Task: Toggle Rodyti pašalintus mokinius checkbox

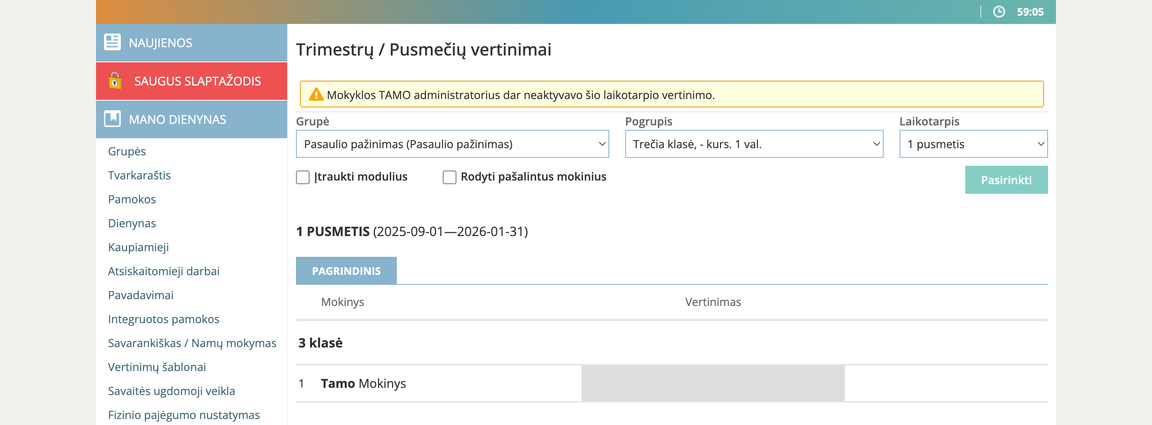Action: point(449,177)
